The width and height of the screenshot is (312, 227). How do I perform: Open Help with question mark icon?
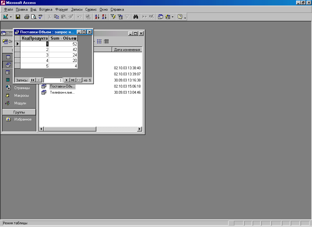[x=180, y=17]
